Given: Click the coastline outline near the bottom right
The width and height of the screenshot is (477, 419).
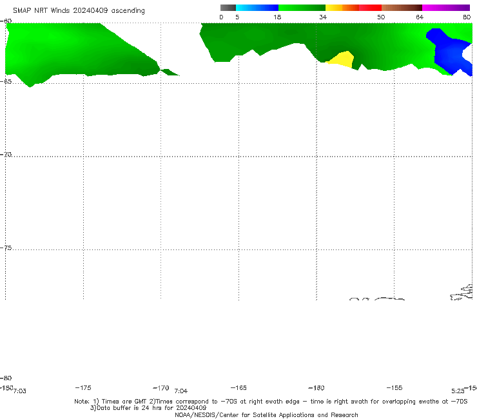Looking at the screenshot, I should coord(461,293).
